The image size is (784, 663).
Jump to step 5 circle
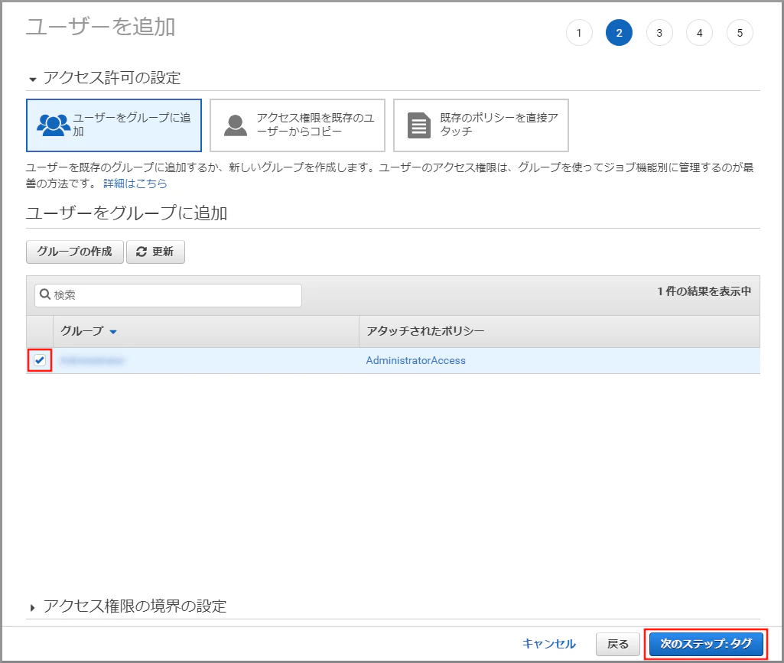pos(740,33)
